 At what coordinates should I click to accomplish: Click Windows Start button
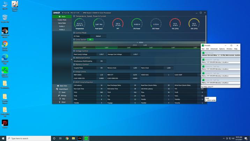click(3, 139)
